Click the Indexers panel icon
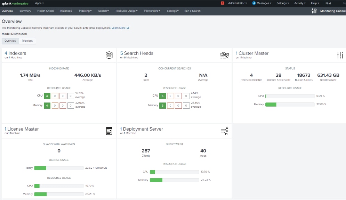Screen dimensions: 346x200 (109, 55)
